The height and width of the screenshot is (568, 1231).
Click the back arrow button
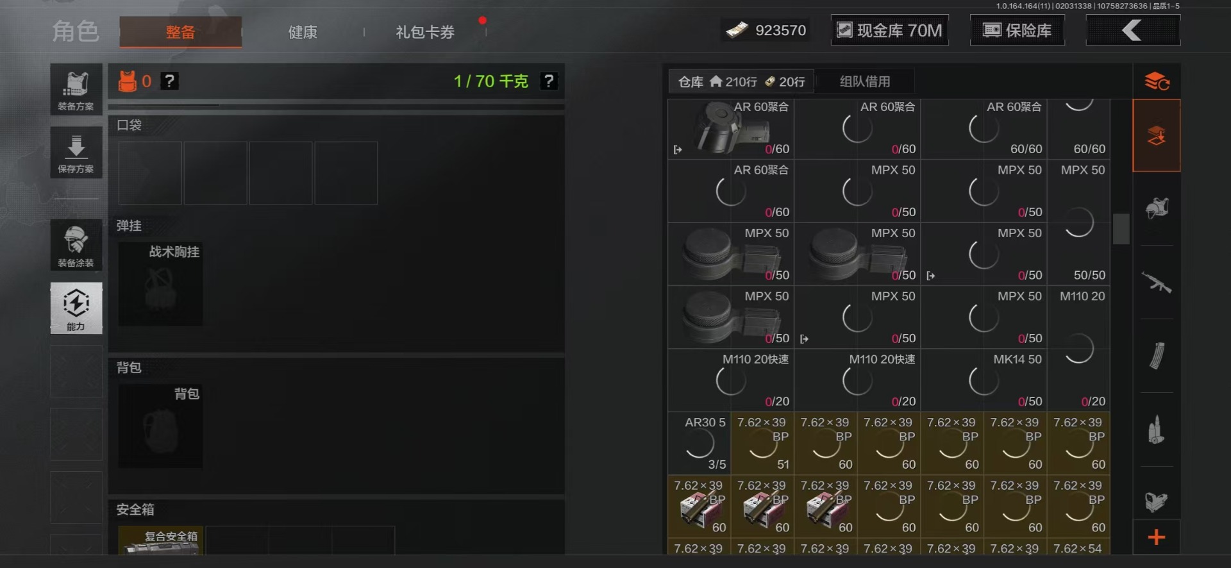coord(1133,30)
